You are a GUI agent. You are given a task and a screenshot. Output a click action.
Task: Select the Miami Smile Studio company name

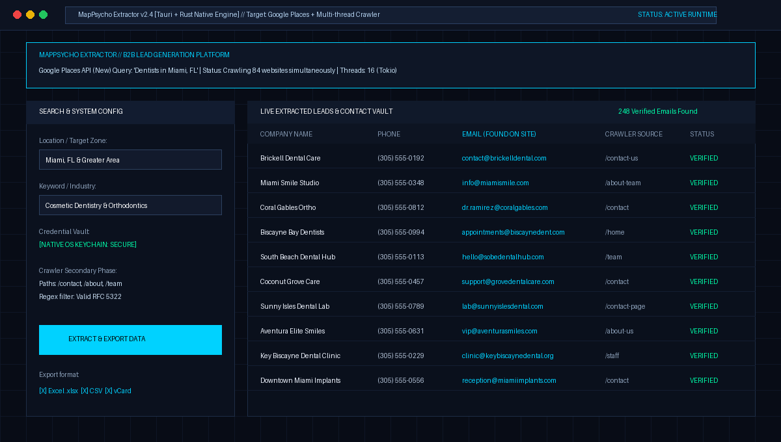[290, 183]
